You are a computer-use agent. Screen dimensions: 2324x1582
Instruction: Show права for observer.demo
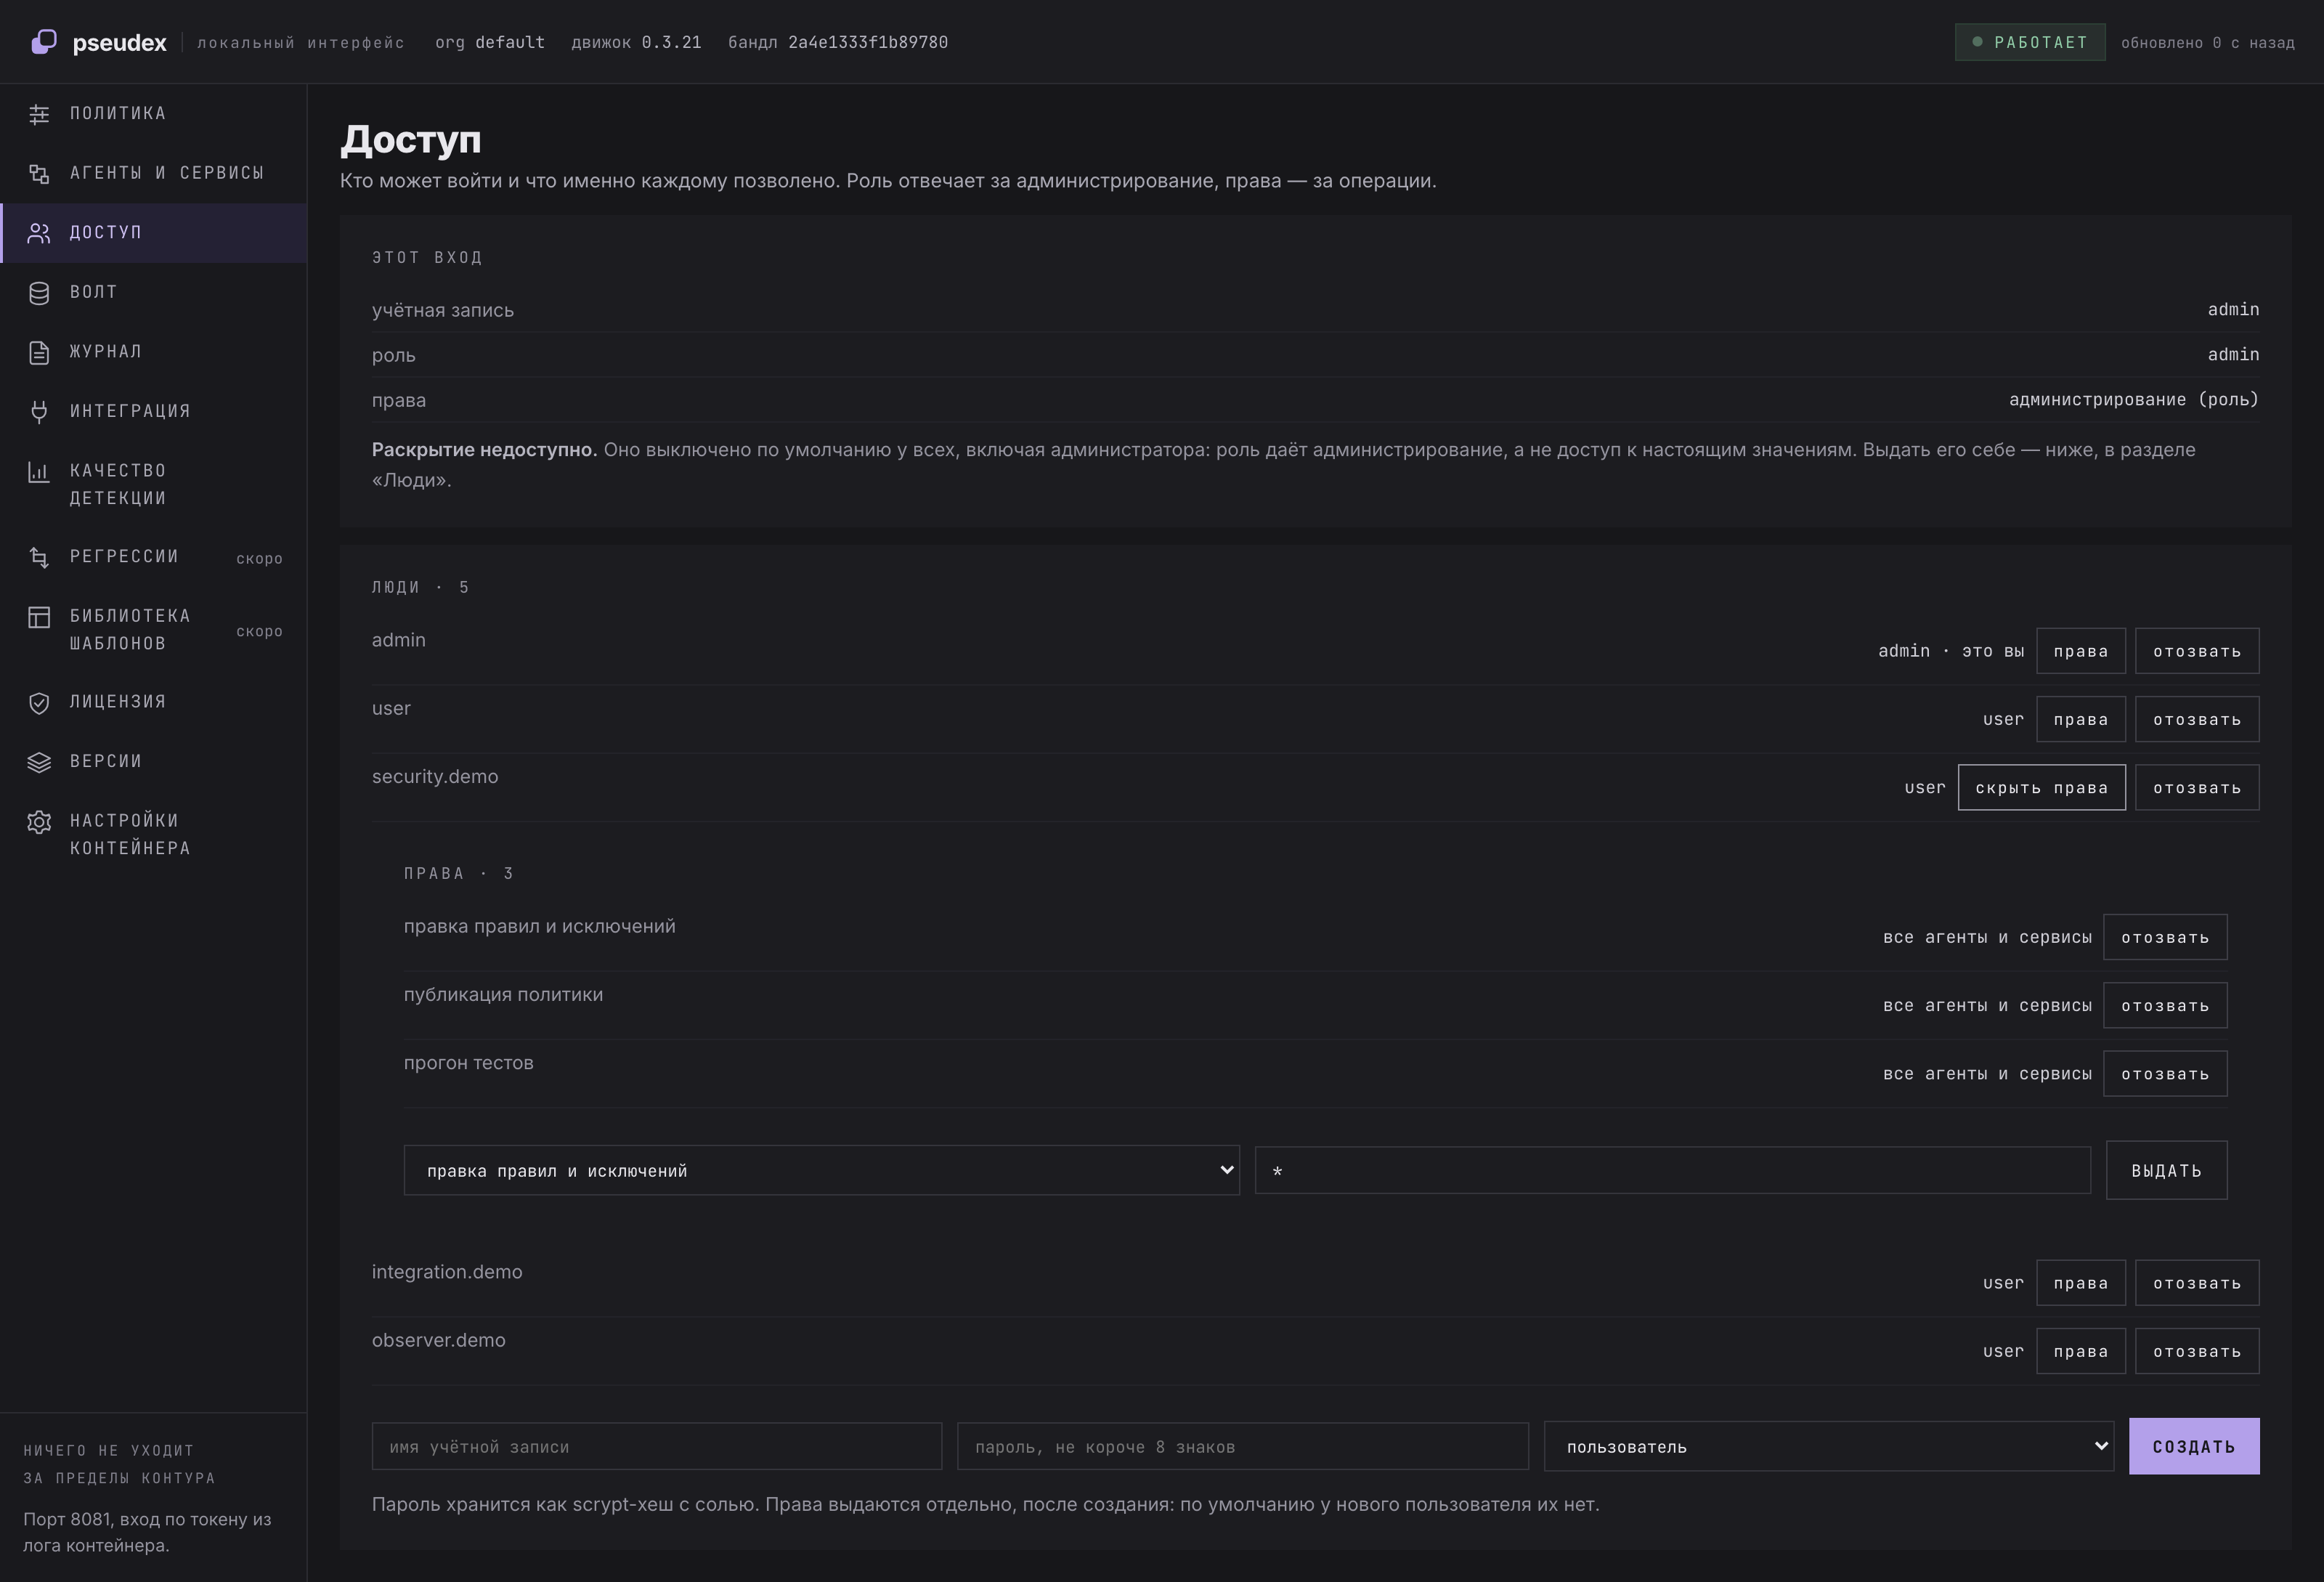[2080, 1351]
